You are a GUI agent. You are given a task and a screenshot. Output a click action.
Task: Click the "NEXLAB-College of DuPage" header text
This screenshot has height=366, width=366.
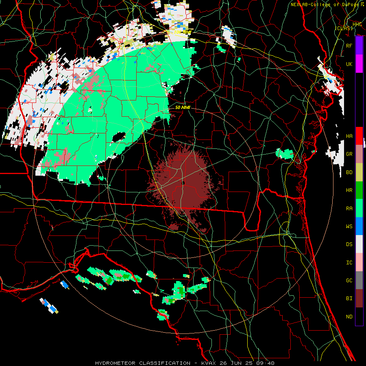click(x=325, y=4)
